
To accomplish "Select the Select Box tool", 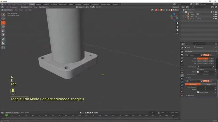I will tap(3, 14).
